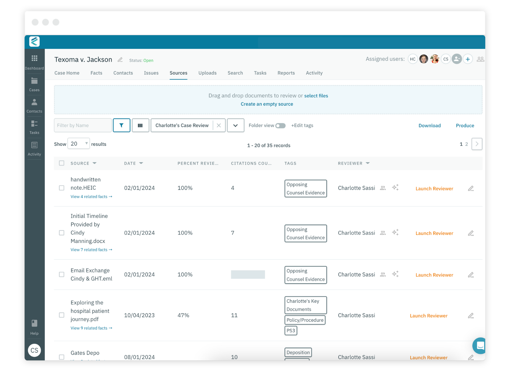Select all sources via header checkbox

click(x=61, y=163)
